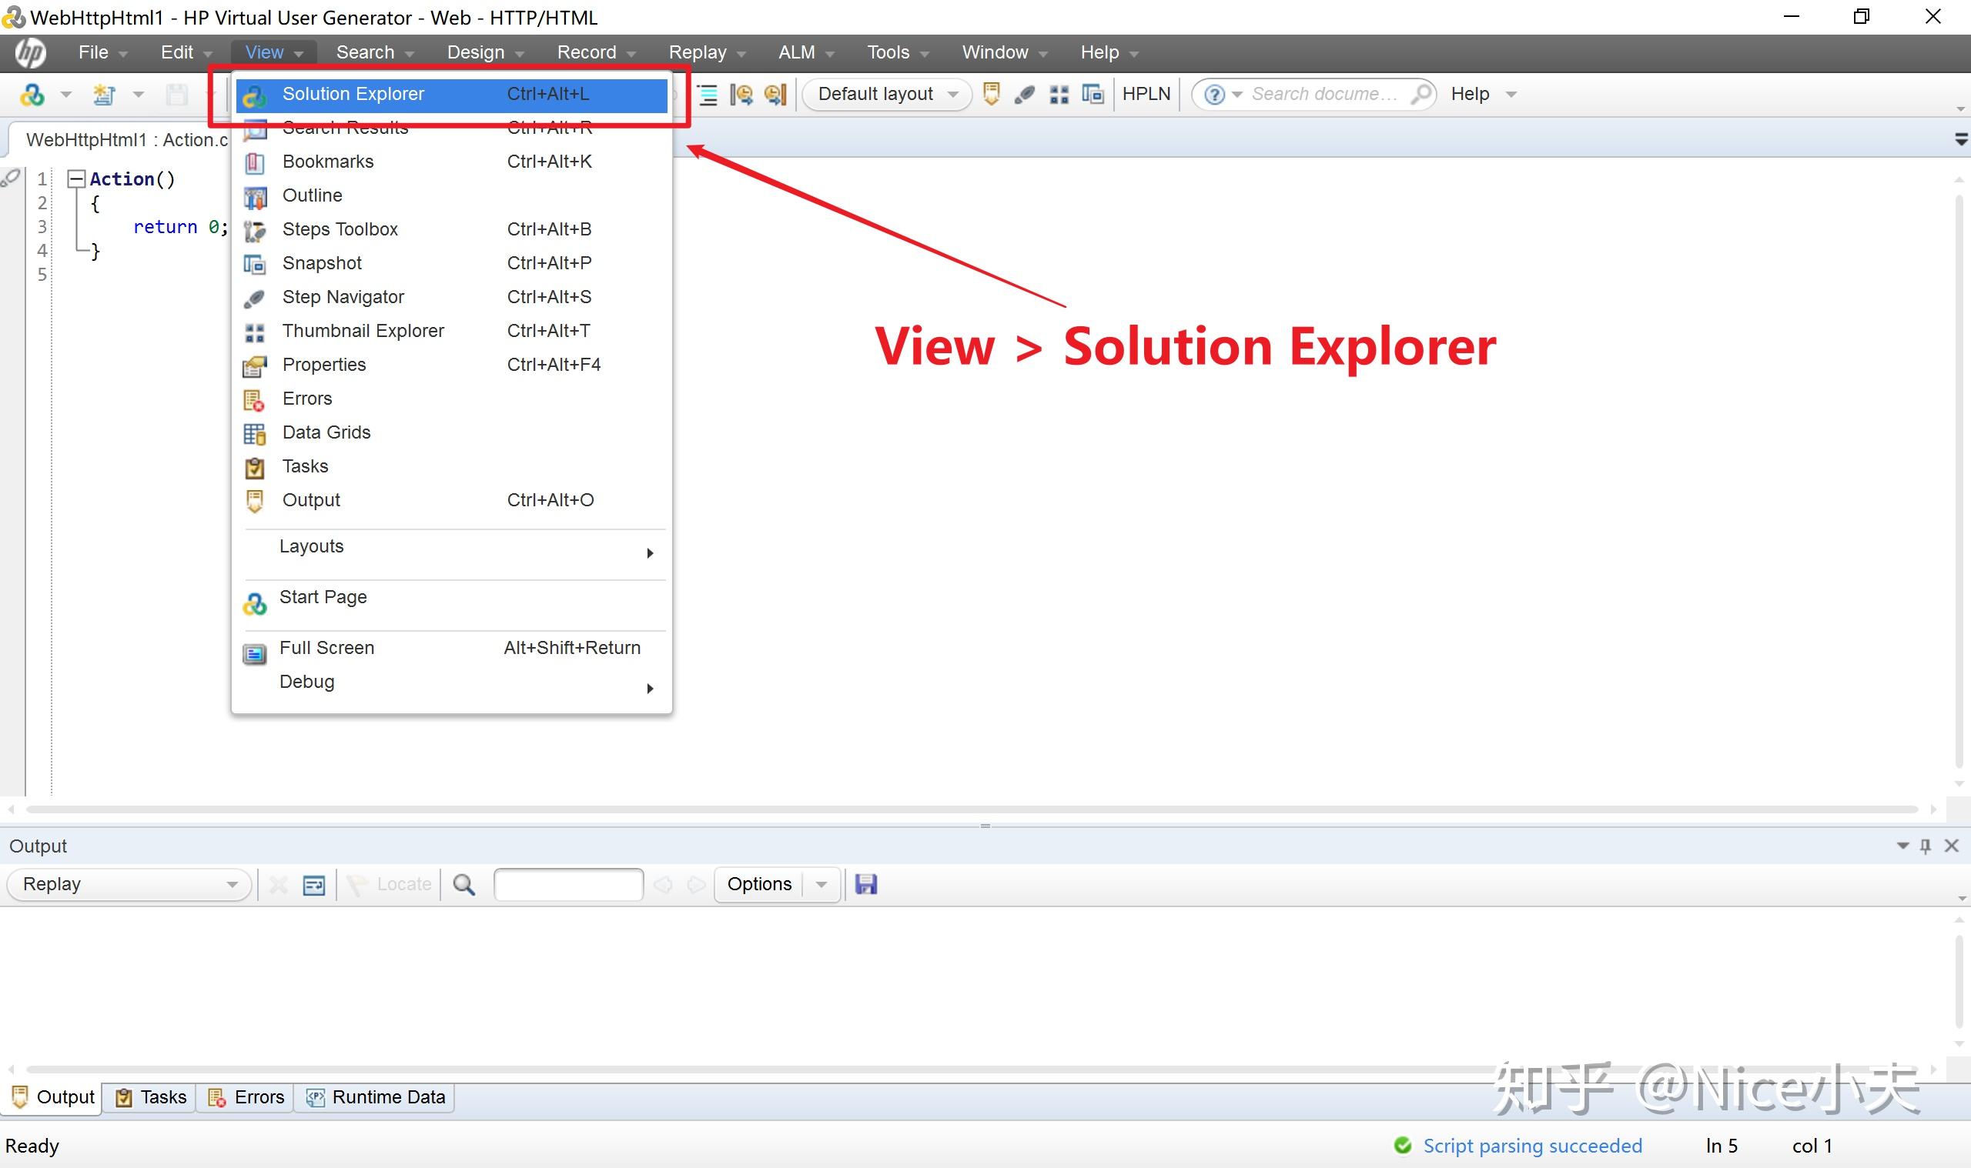
Task: Click the Thumbnail Explorer toolbar icon
Action: (1059, 95)
